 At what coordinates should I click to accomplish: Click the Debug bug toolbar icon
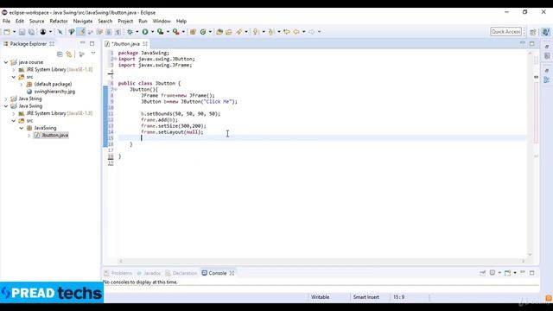point(130,32)
